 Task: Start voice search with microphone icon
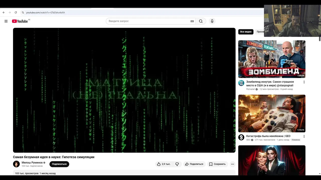(212, 21)
